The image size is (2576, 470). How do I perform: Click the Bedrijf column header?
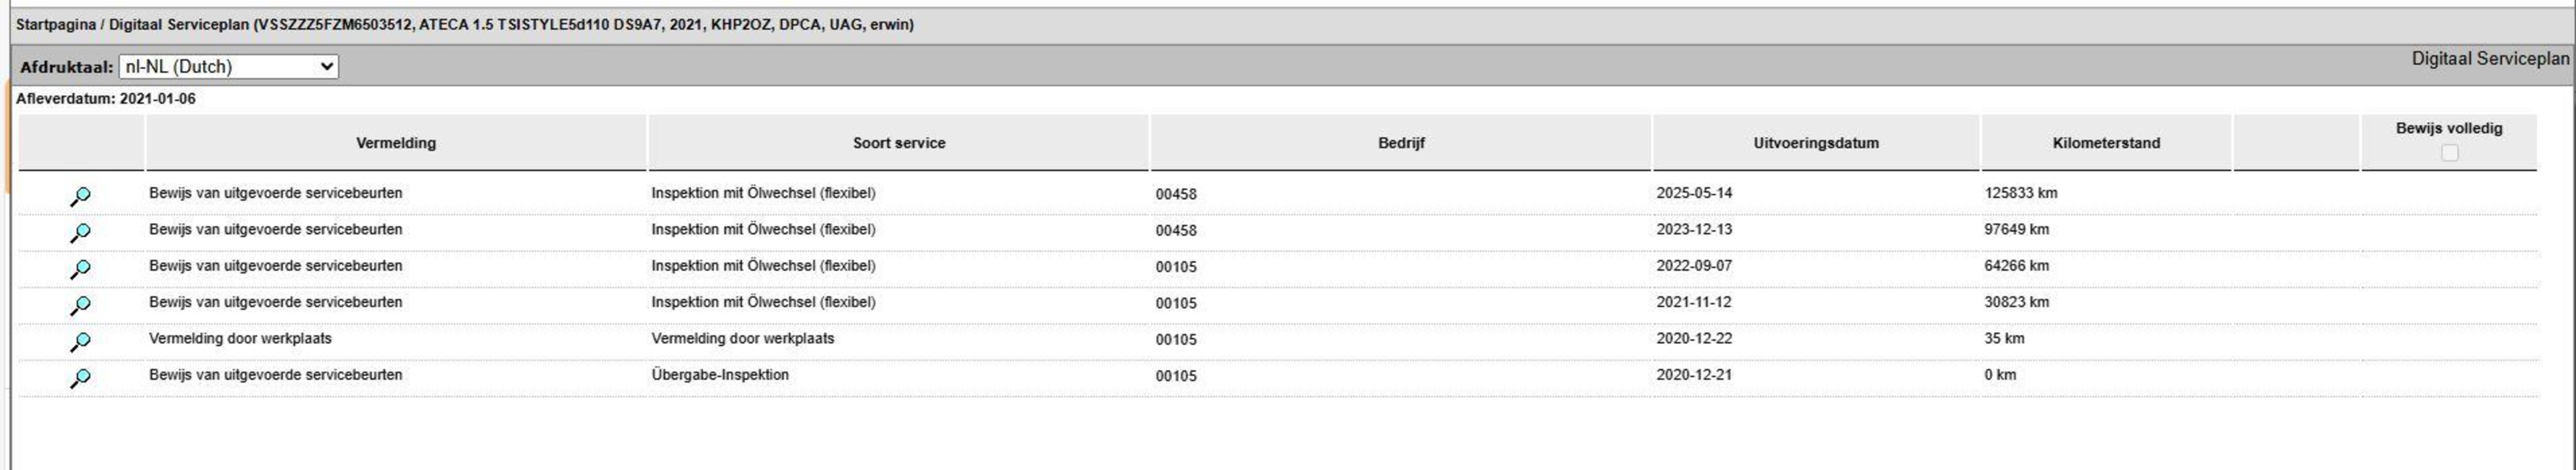[1400, 143]
